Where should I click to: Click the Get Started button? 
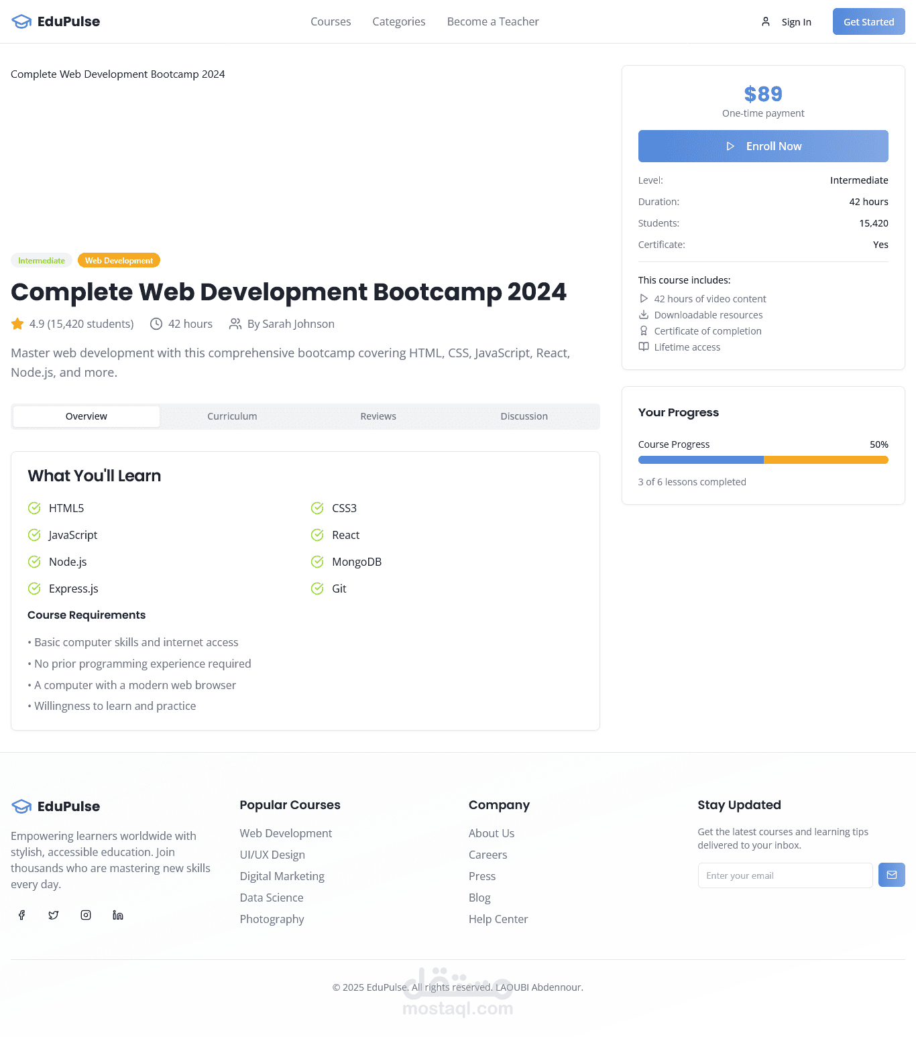868,21
